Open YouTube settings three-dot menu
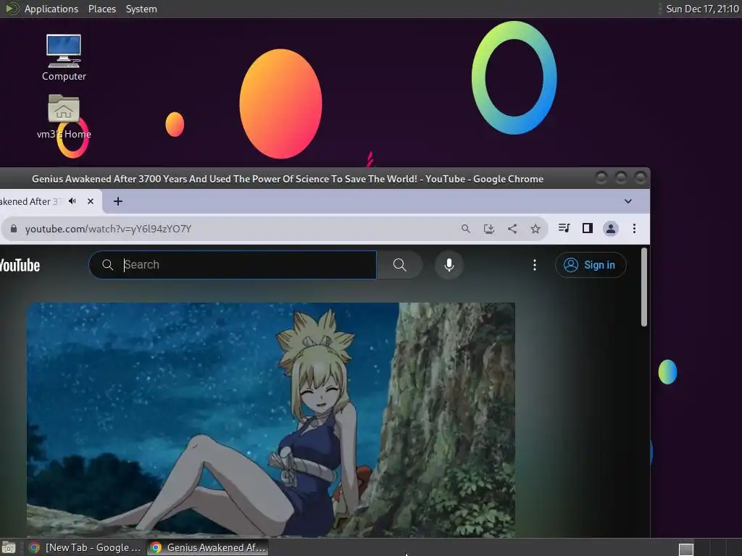Viewport: 742px width, 556px height. tap(535, 265)
